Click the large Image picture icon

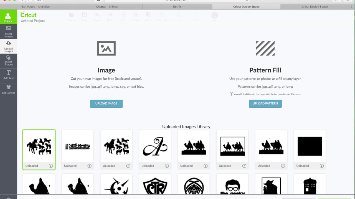(x=106, y=48)
